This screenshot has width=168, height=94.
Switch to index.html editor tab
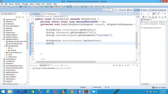point(36,14)
